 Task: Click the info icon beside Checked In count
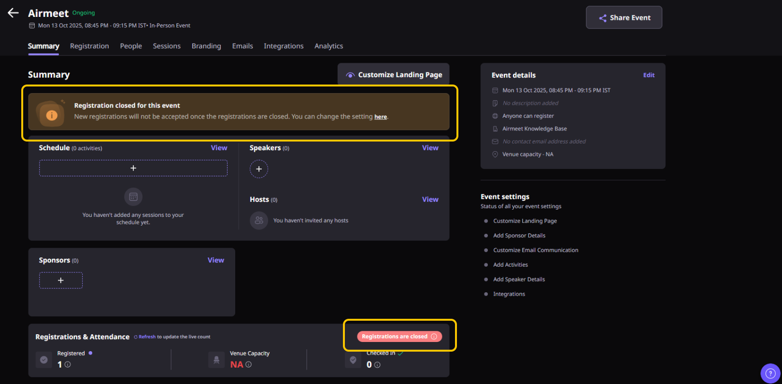(377, 365)
